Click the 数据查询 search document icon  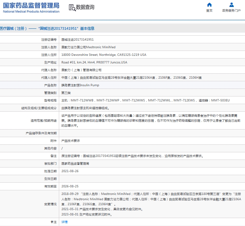72,8
